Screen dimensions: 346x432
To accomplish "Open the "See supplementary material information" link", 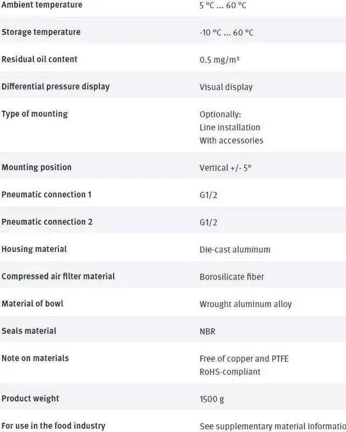I will (x=272, y=426).
